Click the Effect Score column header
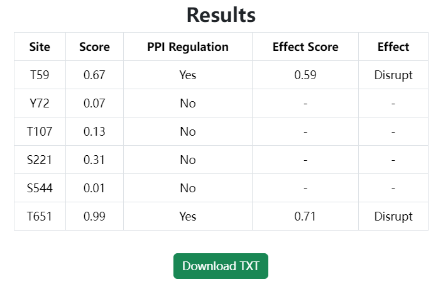The image size is (443, 284). click(305, 47)
